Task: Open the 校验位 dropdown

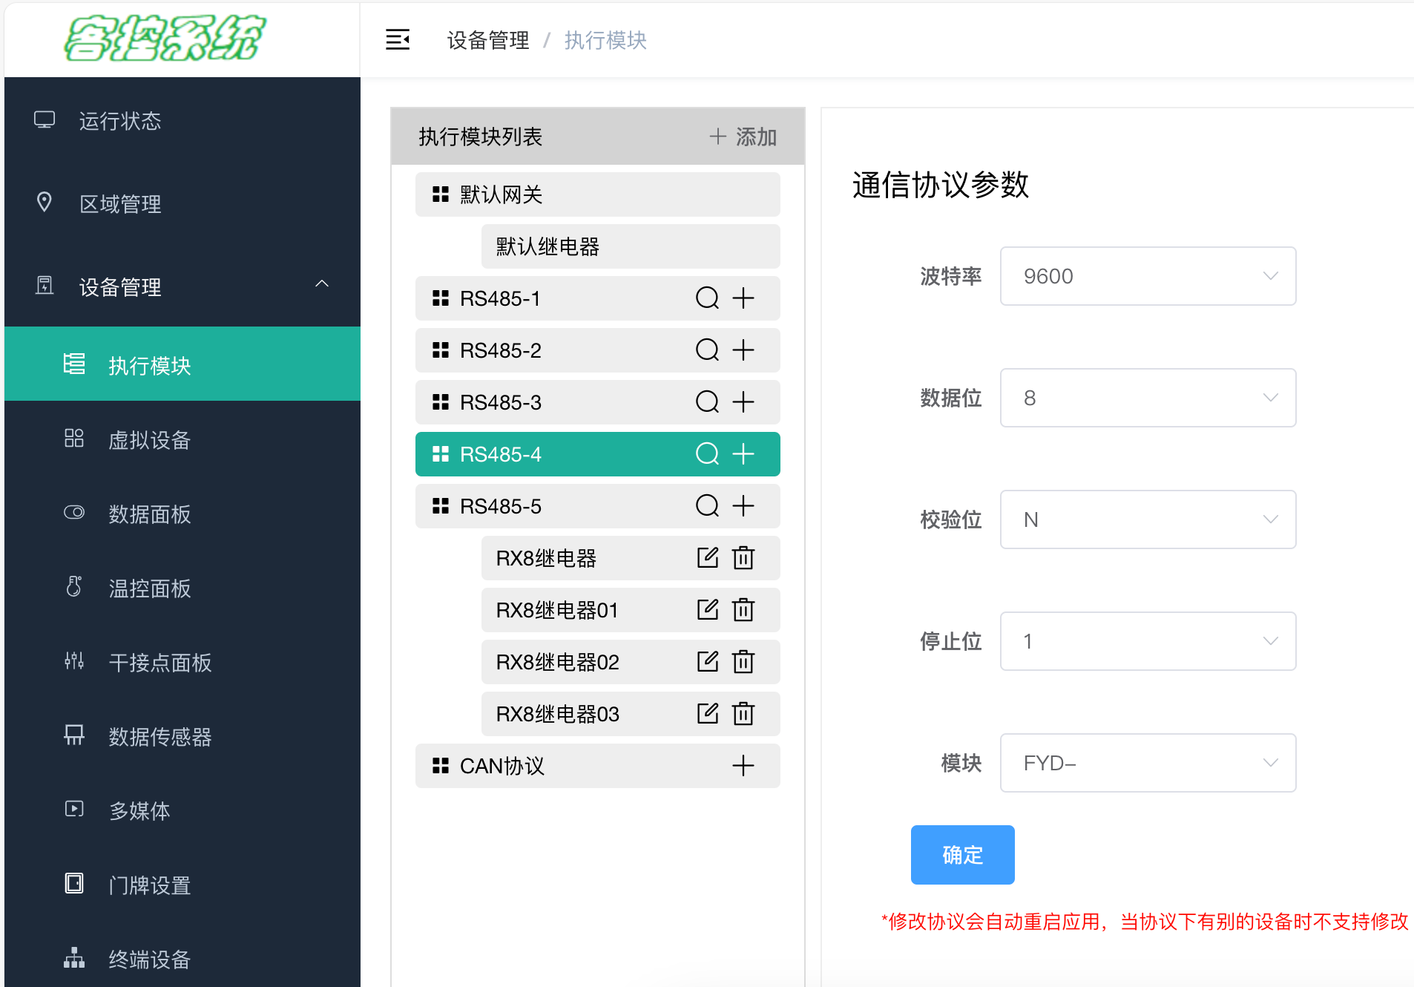Action: (1148, 519)
